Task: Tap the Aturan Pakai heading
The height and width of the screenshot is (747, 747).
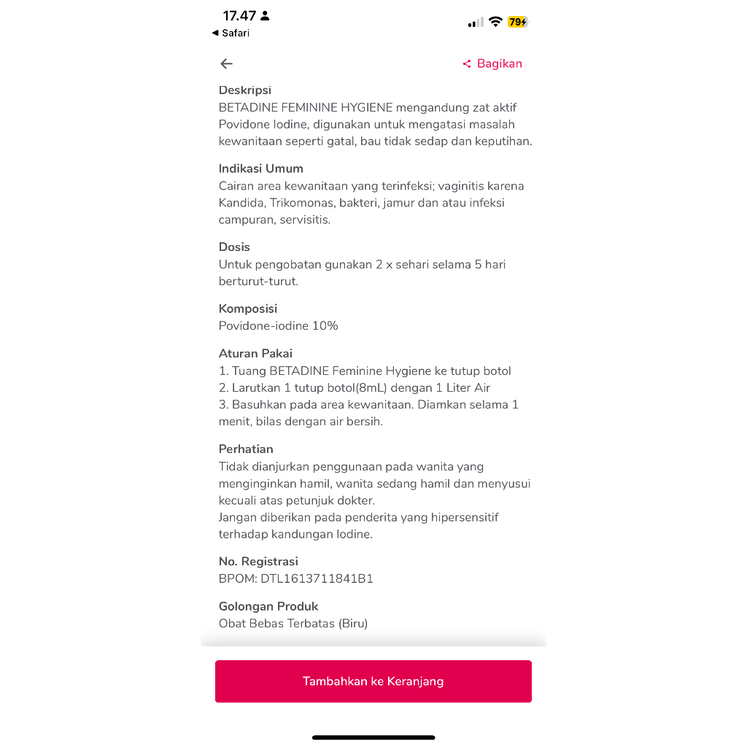Action: click(x=255, y=354)
